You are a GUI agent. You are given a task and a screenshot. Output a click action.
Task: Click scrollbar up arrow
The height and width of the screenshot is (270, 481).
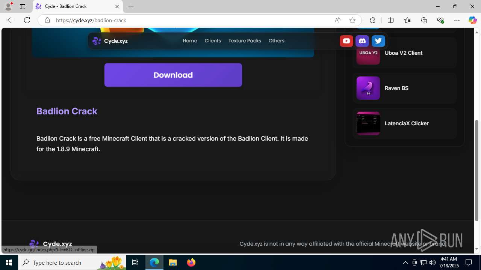tap(477, 32)
